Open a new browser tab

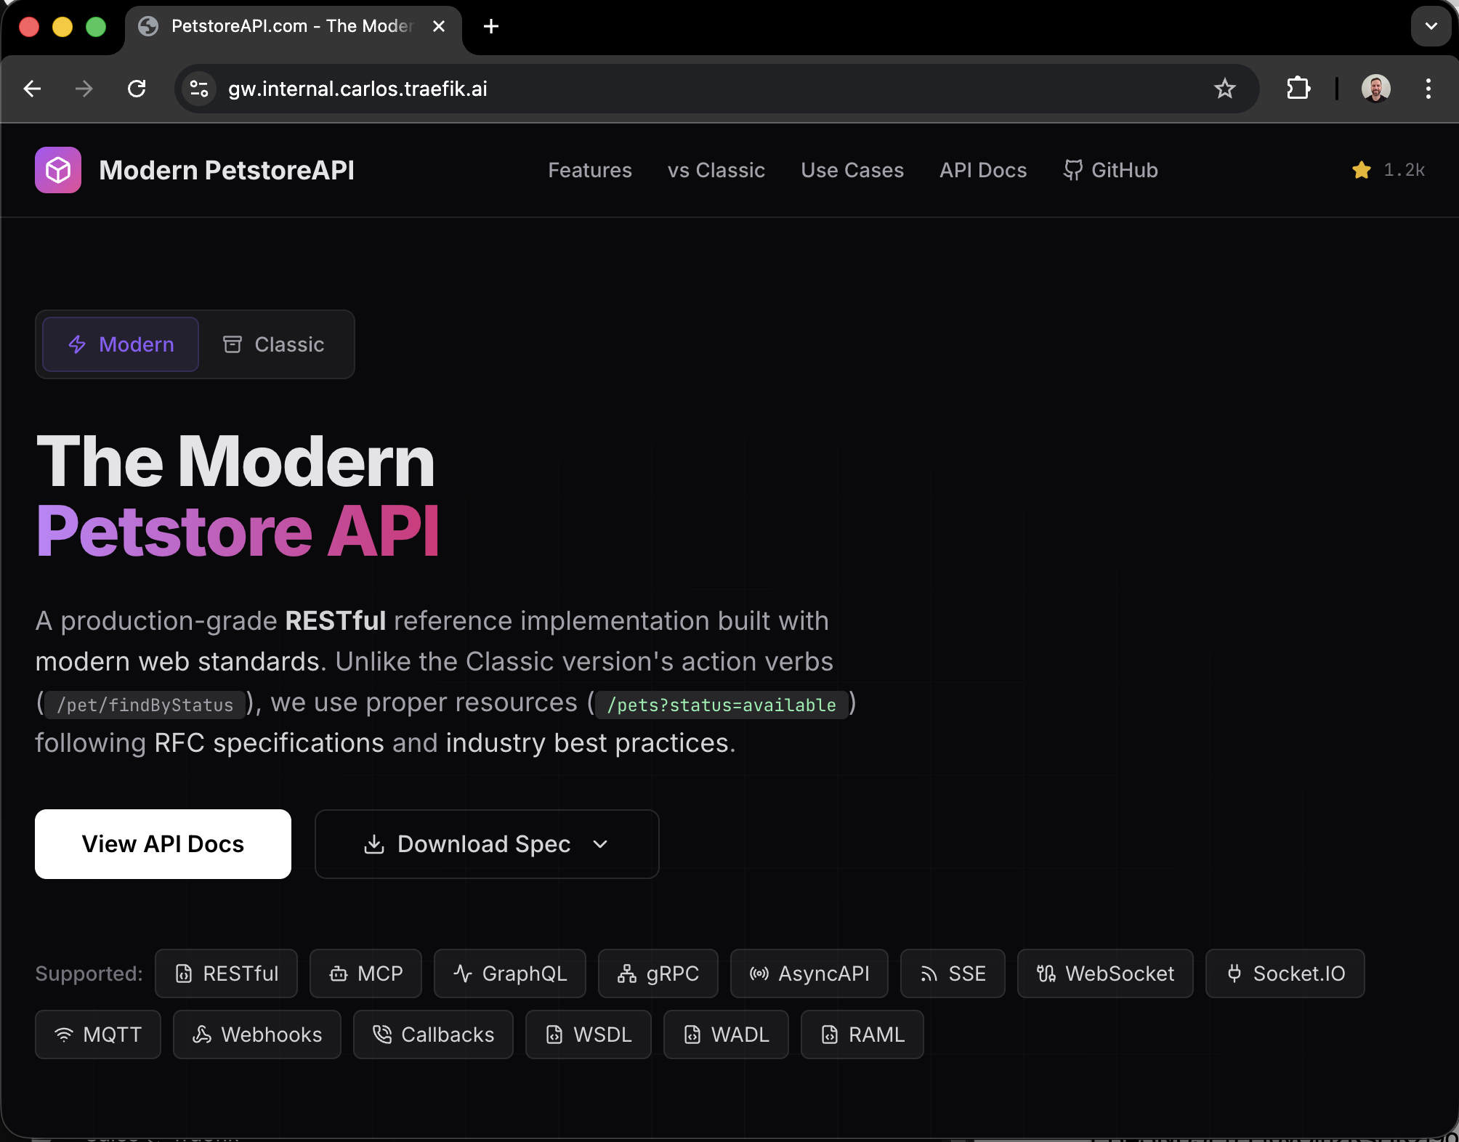pos(491,26)
